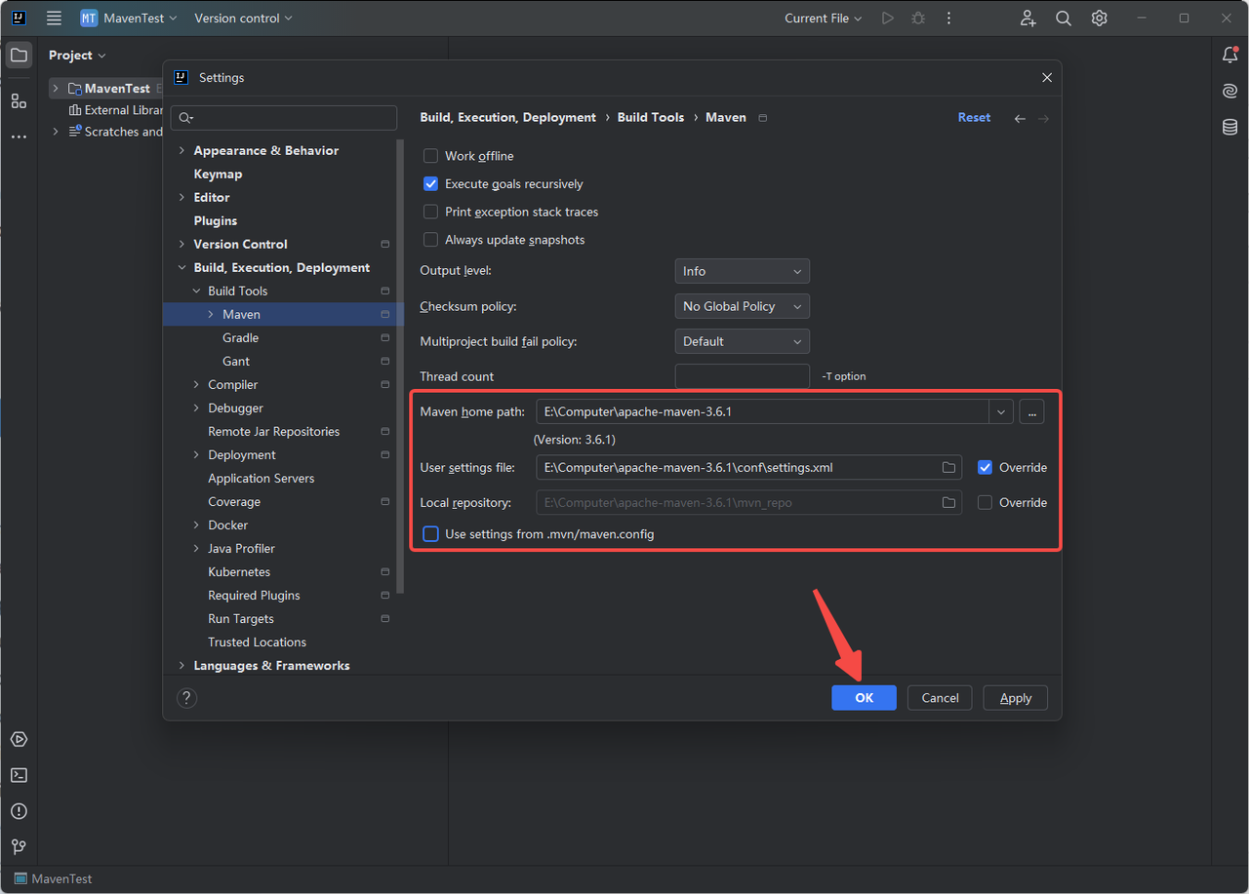
Task: Click the Gradle row project-level icon
Action: tap(385, 337)
